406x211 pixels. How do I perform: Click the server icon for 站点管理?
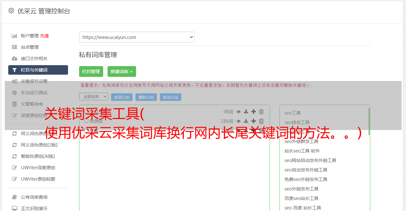click(15, 47)
